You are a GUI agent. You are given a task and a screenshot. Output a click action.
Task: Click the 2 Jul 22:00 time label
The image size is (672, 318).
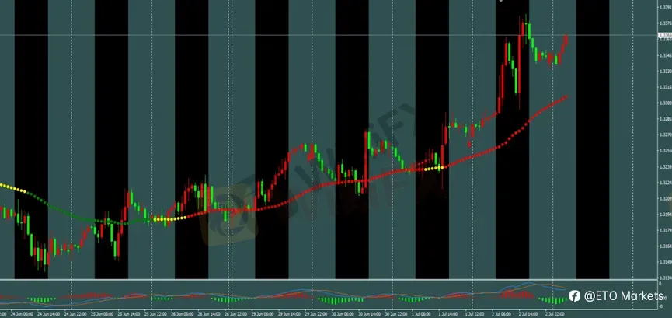[x=555, y=314]
